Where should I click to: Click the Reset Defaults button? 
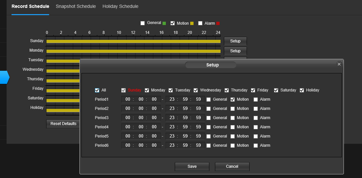click(63, 124)
